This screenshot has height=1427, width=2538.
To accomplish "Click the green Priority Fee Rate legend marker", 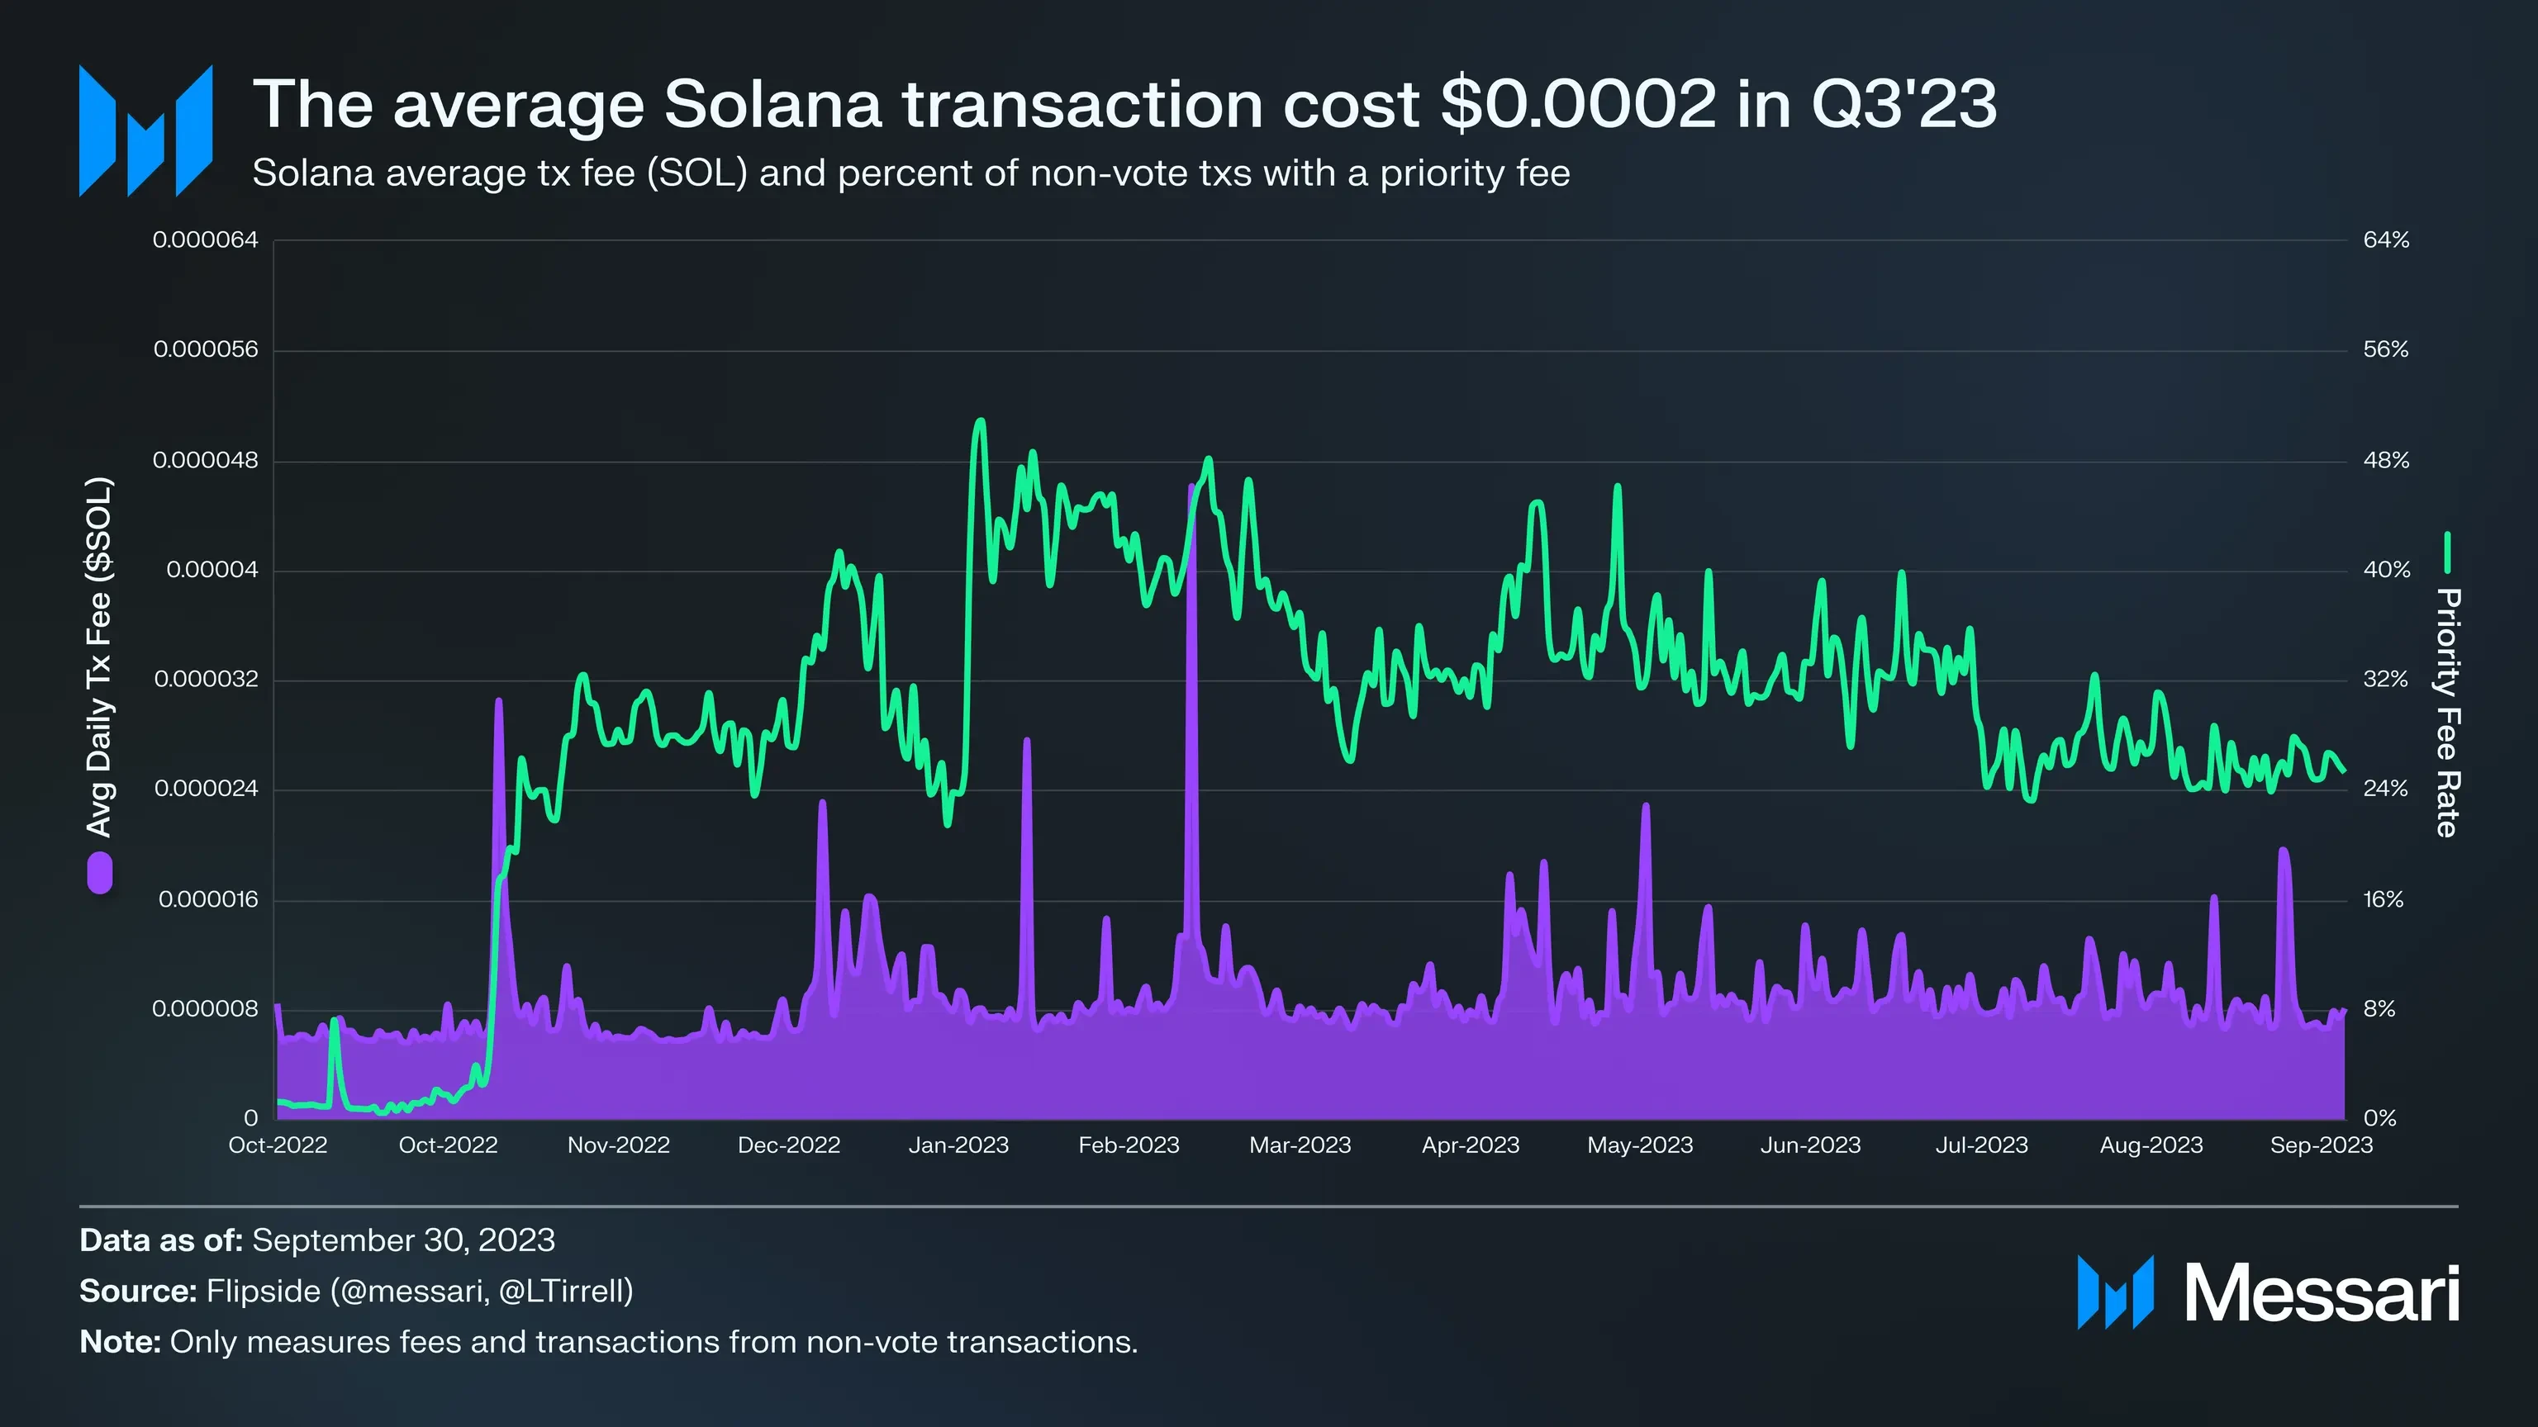I will (2447, 552).
